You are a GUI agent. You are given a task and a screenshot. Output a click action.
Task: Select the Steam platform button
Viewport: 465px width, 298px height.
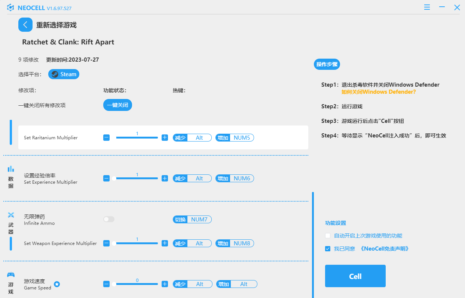[x=64, y=74]
